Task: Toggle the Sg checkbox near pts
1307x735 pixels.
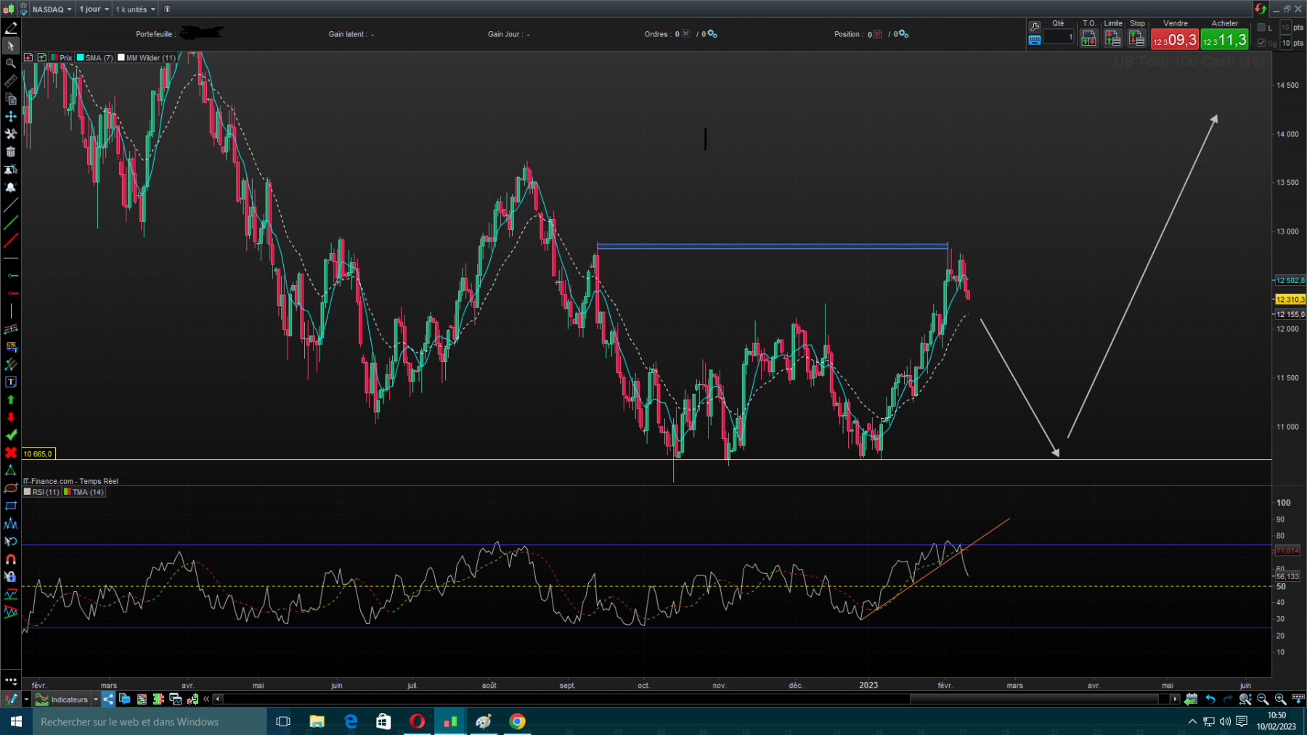Action: tap(1262, 43)
